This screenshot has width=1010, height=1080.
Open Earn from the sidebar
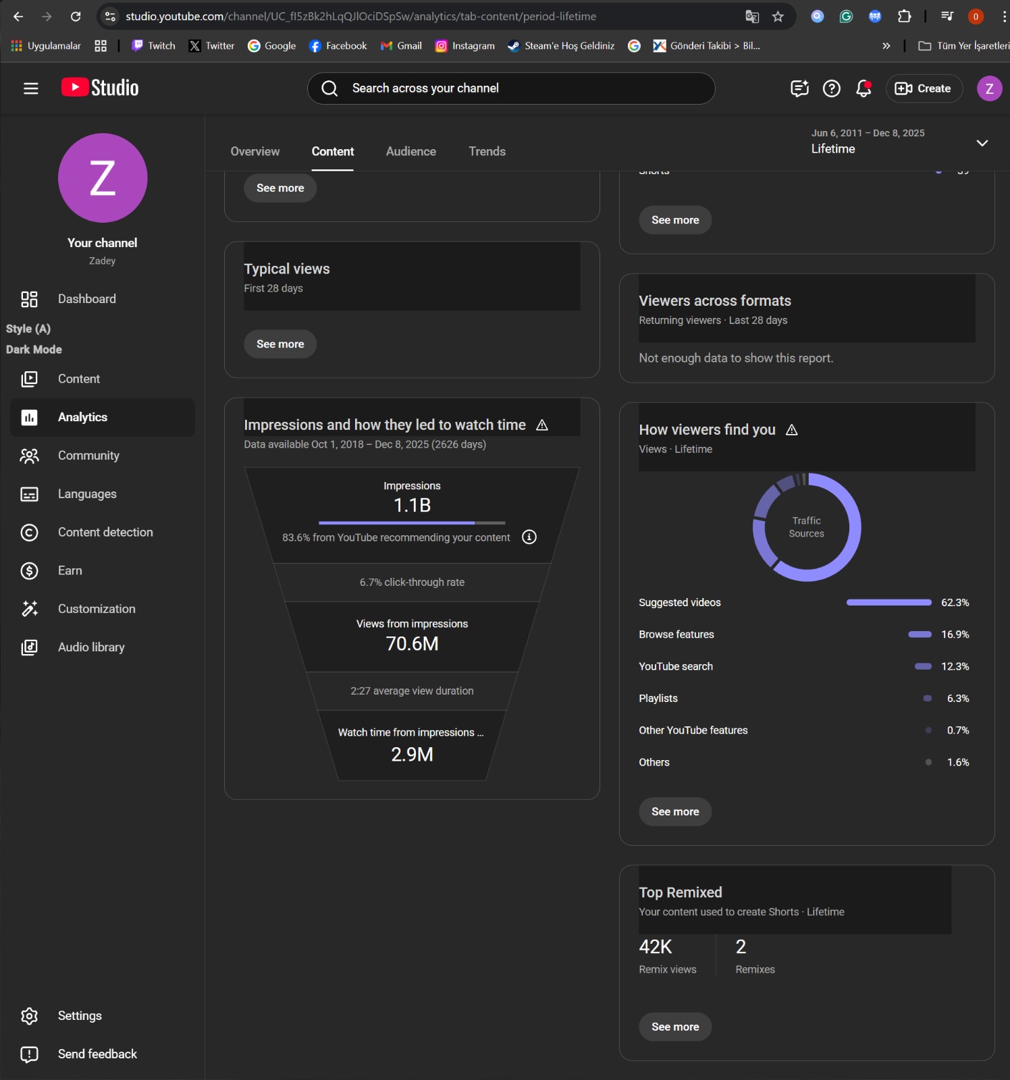[x=70, y=570]
